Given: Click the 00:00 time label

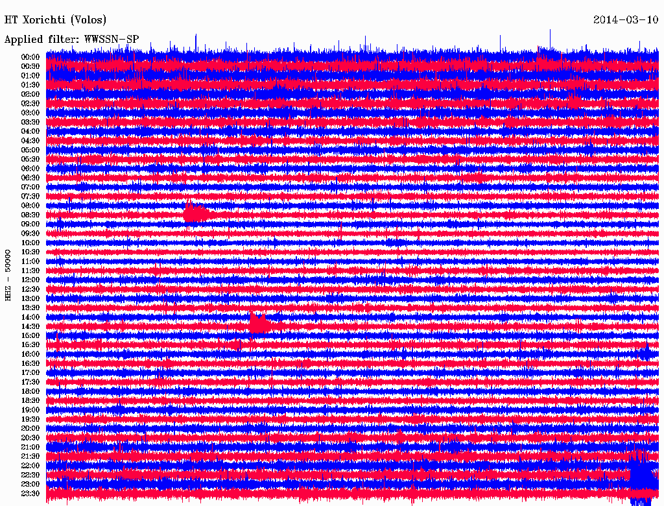Looking at the screenshot, I should 30,57.
